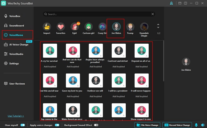
Task: Click the voice meme search field
Action: pos(98,14)
